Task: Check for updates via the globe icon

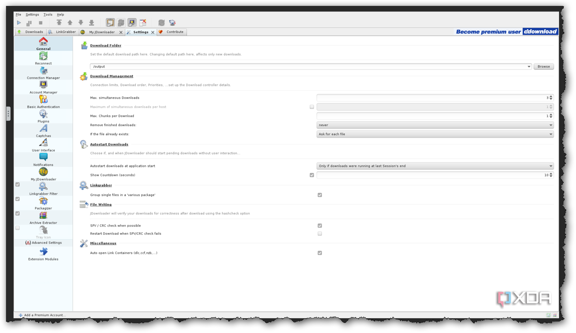Action: pos(172,23)
